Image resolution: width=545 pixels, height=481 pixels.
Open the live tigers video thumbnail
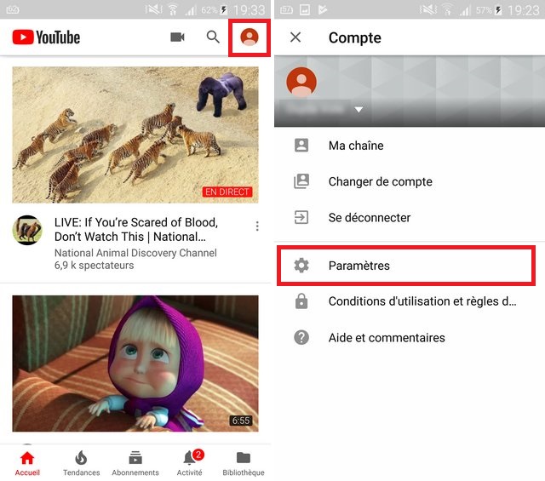coord(135,135)
